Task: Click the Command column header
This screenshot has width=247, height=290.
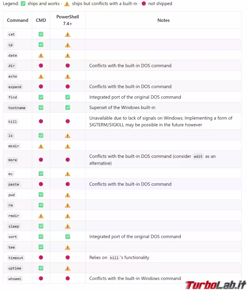Action: [x=18, y=20]
